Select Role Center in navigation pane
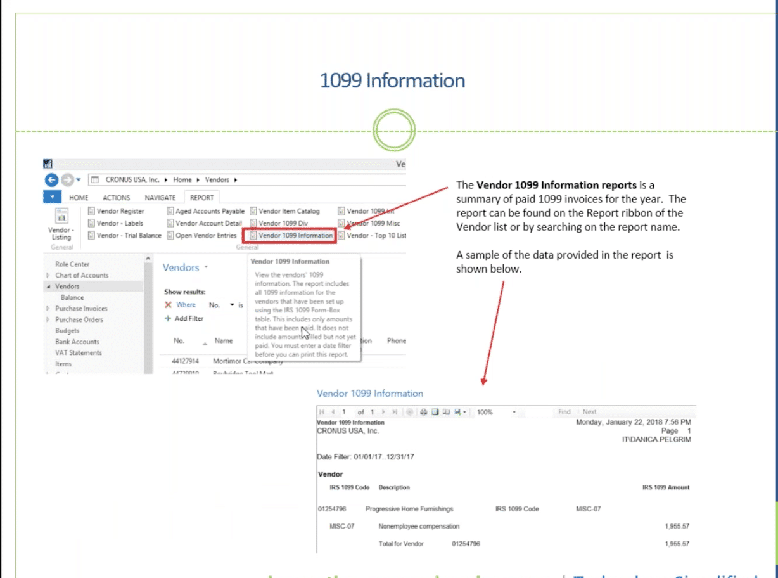The height and width of the screenshot is (578, 778). coord(72,264)
